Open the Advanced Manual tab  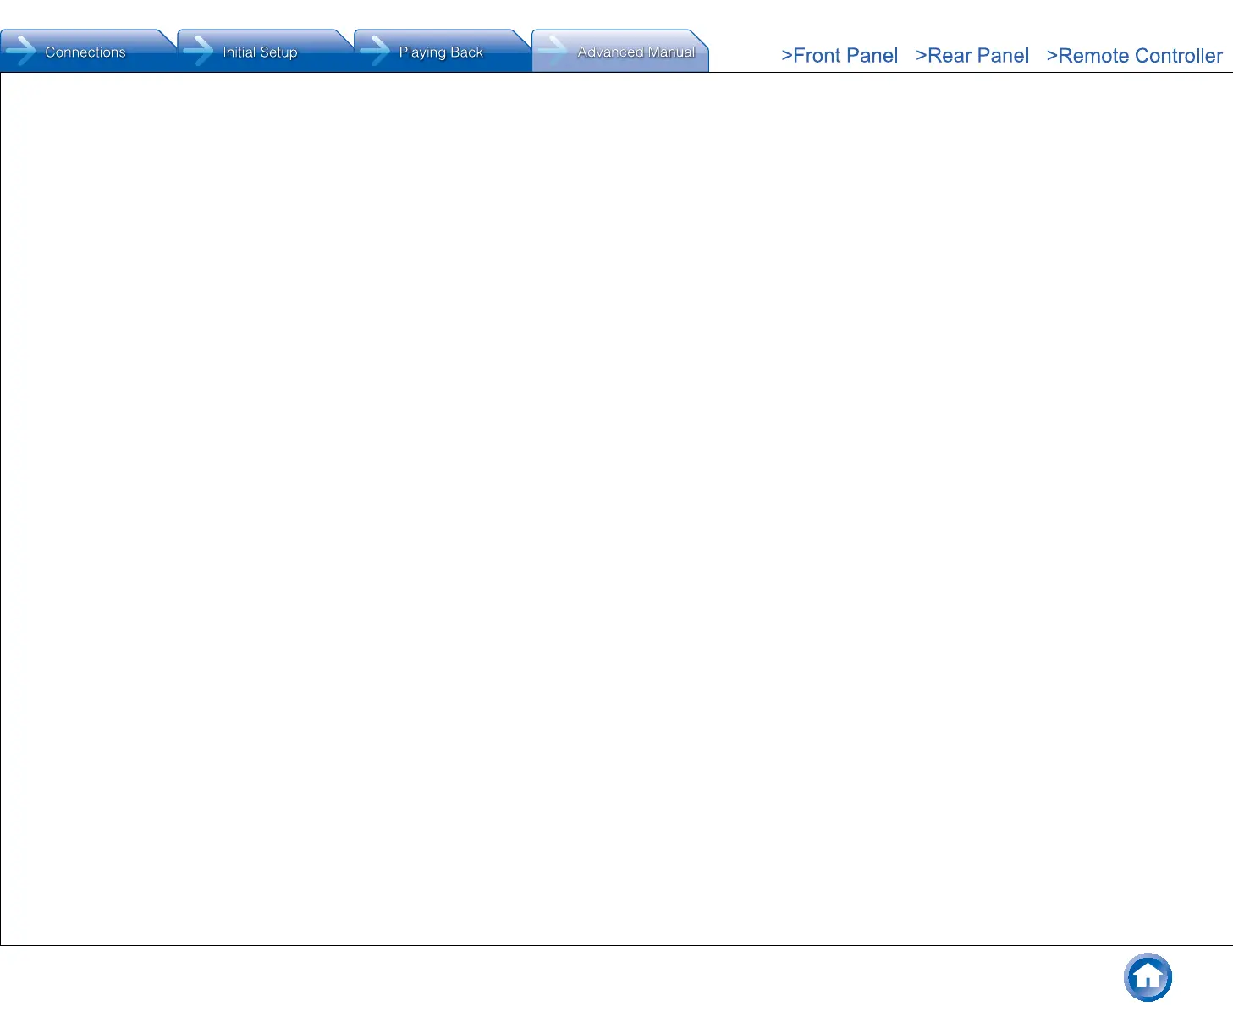pos(620,52)
